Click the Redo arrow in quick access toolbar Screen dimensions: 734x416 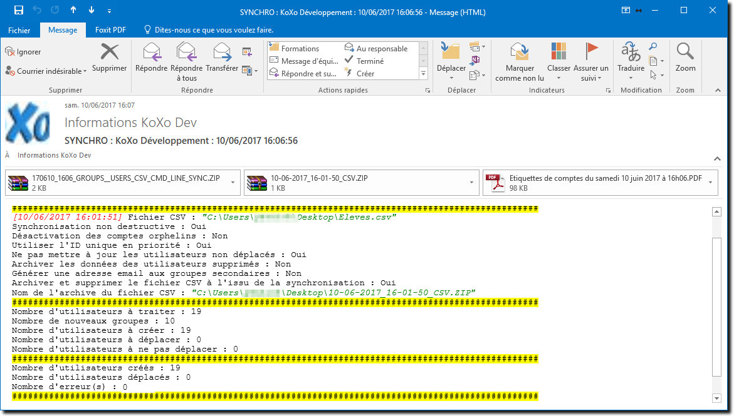tap(55, 10)
